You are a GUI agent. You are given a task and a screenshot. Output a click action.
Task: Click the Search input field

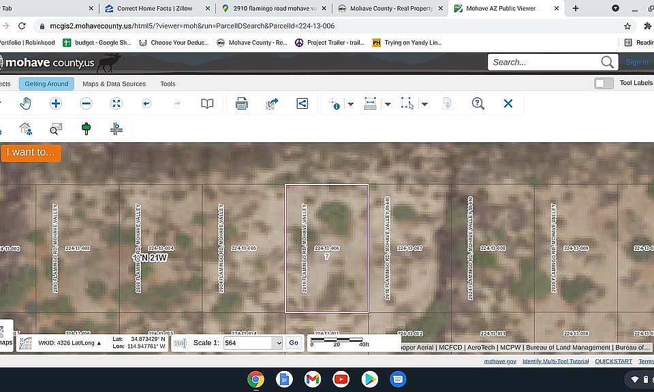544,62
